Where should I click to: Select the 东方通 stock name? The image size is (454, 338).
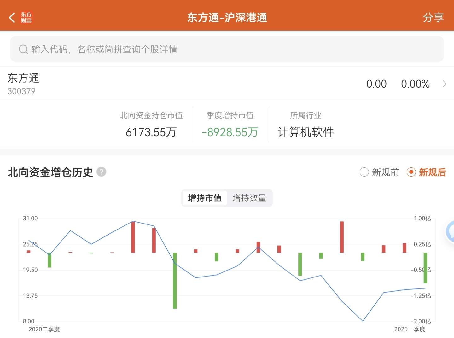23,78
